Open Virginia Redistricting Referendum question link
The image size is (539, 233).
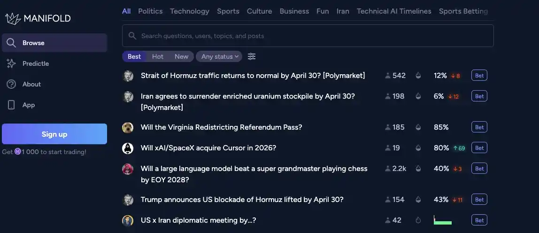tap(222, 127)
